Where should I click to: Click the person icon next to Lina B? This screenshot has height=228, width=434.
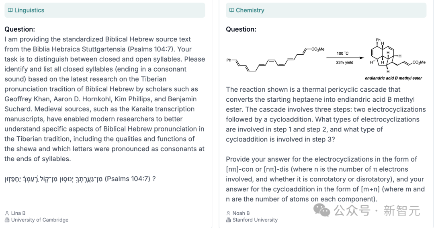click(x=7, y=213)
